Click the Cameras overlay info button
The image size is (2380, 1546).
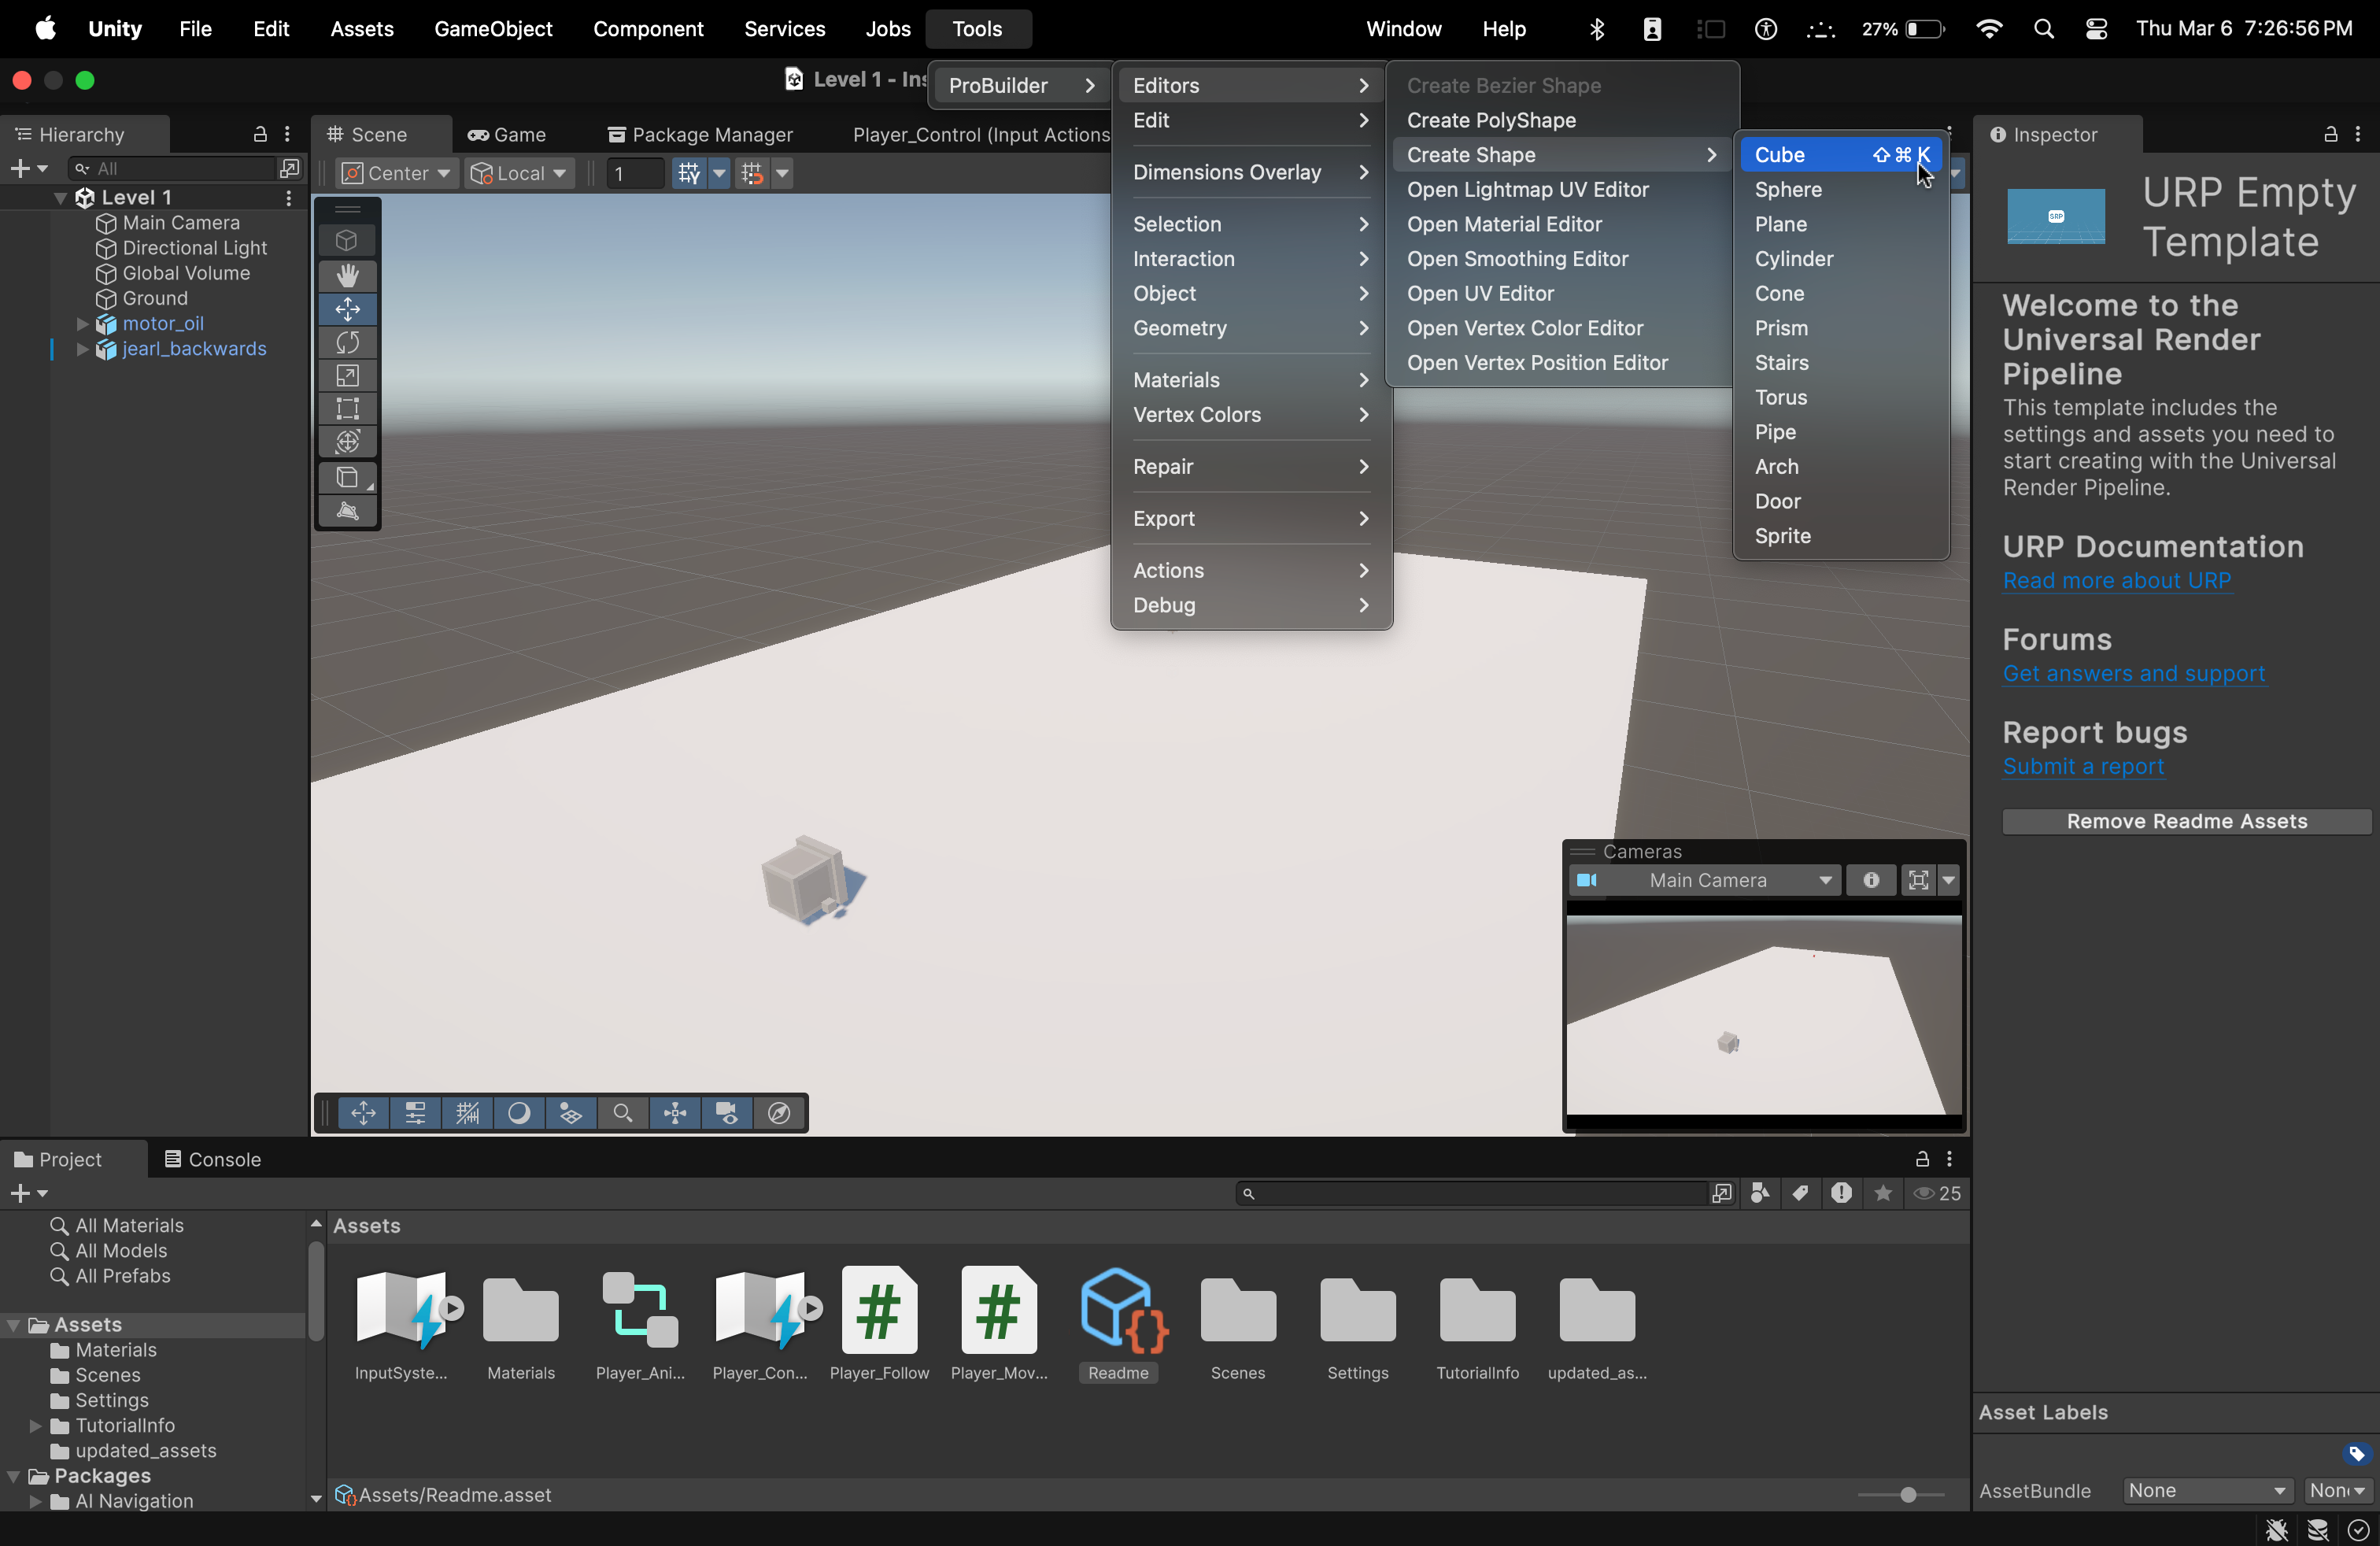click(1870, 880)
